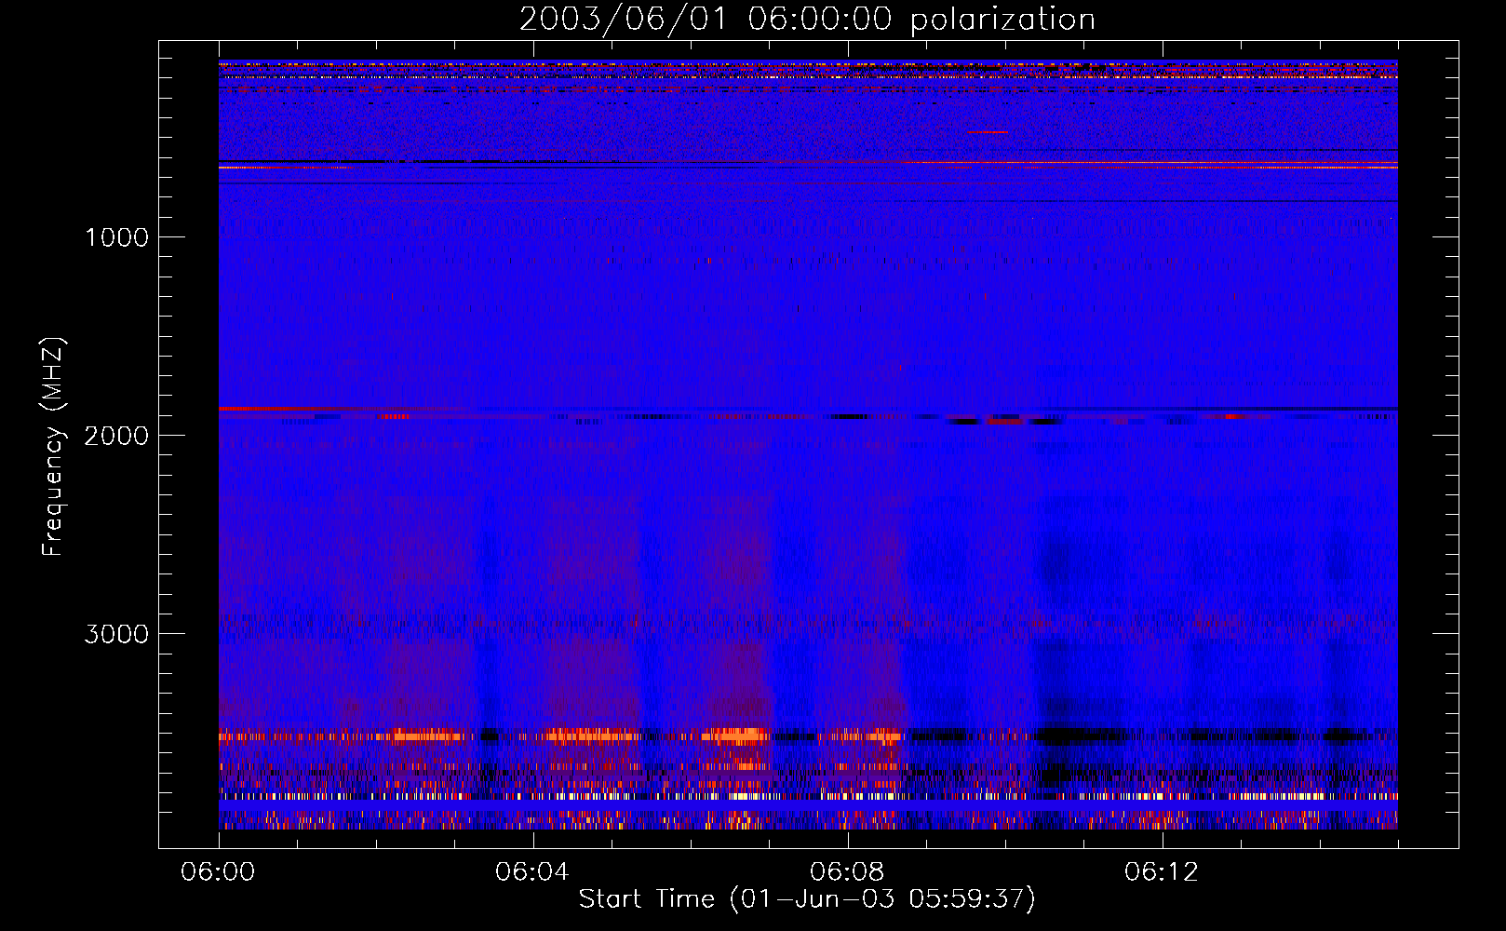Click the "Start Time (01-Jun-03 05:59:37)" label
Viewport: 1506px width, 931px height.
[x=807, y=899]
